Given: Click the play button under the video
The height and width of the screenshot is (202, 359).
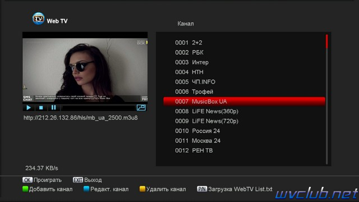Looking at the screenshot, I should (29, 107).
